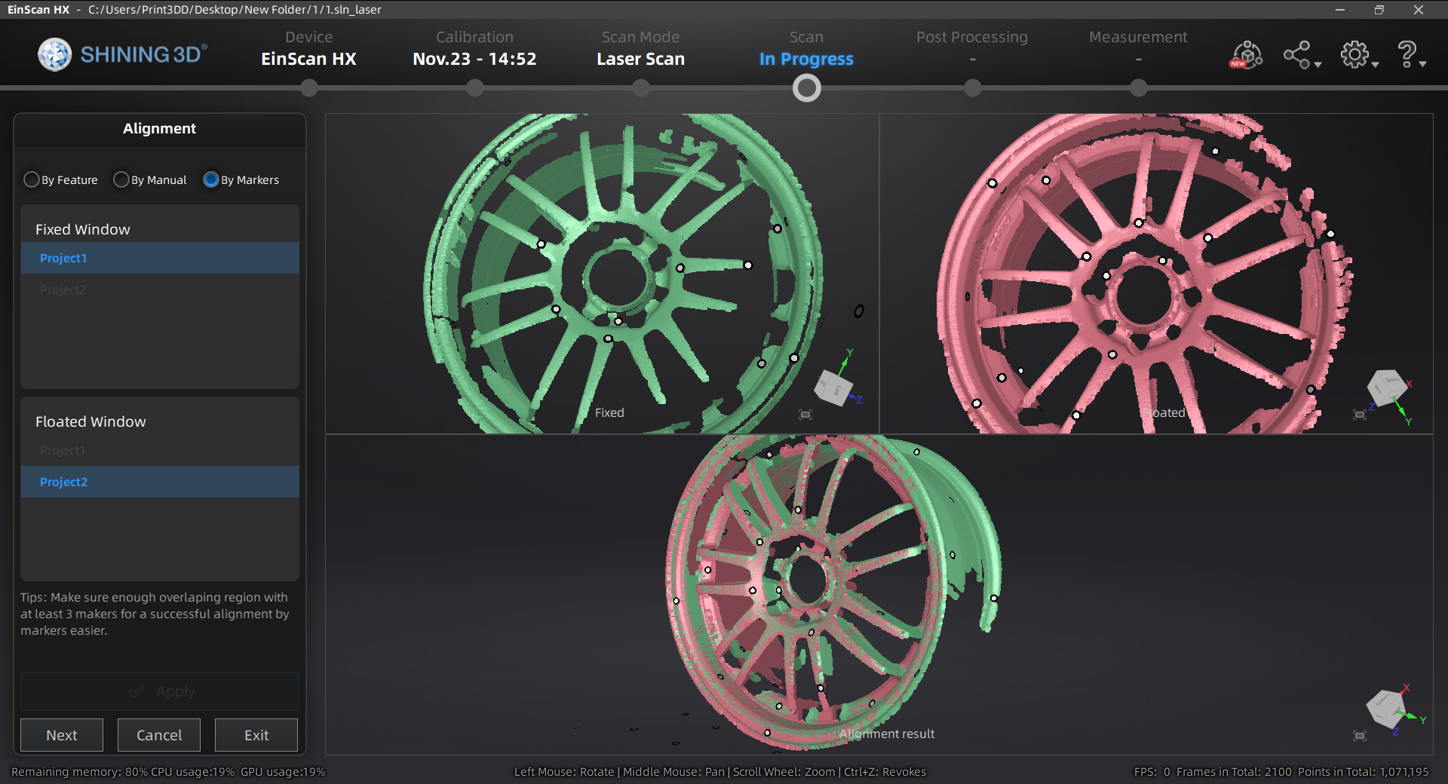Select the By Feature alignment option
This screenshot has width=1448, height=784.
pos(61,180)
